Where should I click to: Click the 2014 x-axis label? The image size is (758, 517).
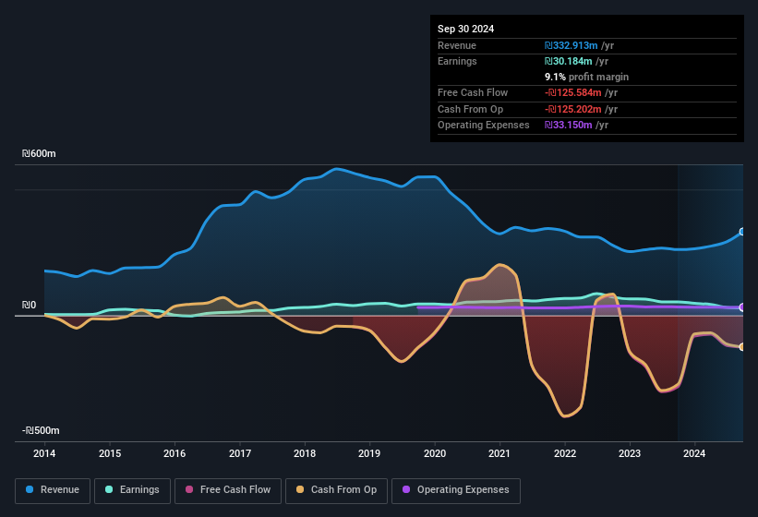pyautogui.click(x=44, y=453)
